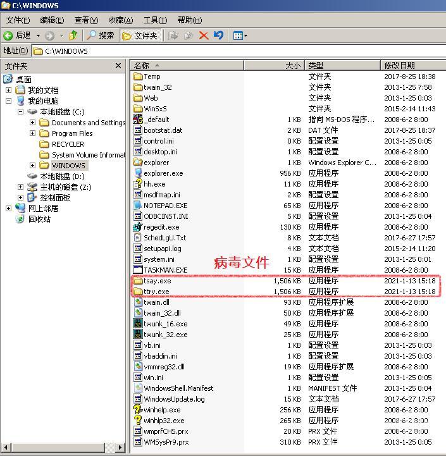Image resolution: width=446 pixels, height=456 pixels.
Task: Select System Volume Information in the tree
Action: pos(89,155)
